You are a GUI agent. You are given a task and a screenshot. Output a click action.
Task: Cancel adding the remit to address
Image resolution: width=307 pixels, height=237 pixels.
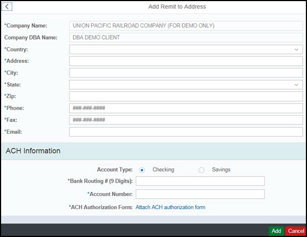(x=296, y=231)
